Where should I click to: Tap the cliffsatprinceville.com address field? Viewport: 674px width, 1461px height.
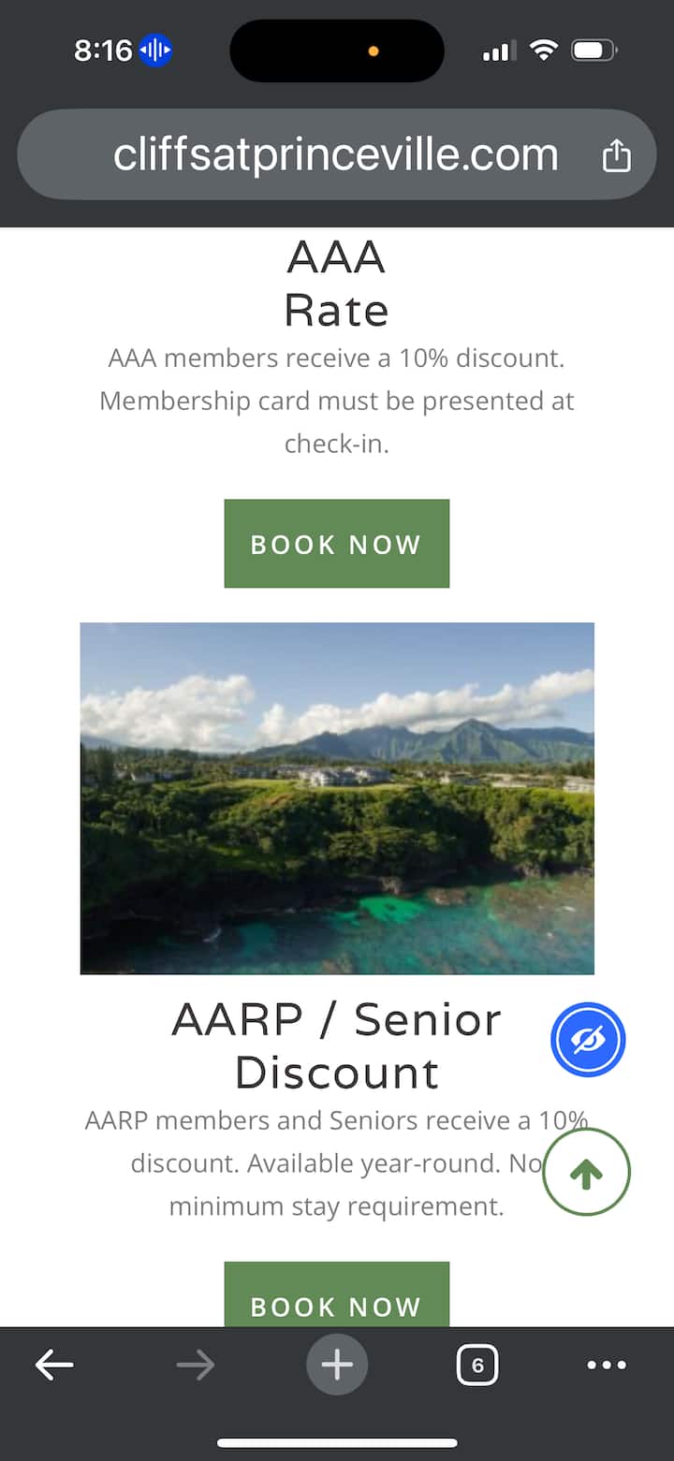pyautogui.click(x=335, y=154)
